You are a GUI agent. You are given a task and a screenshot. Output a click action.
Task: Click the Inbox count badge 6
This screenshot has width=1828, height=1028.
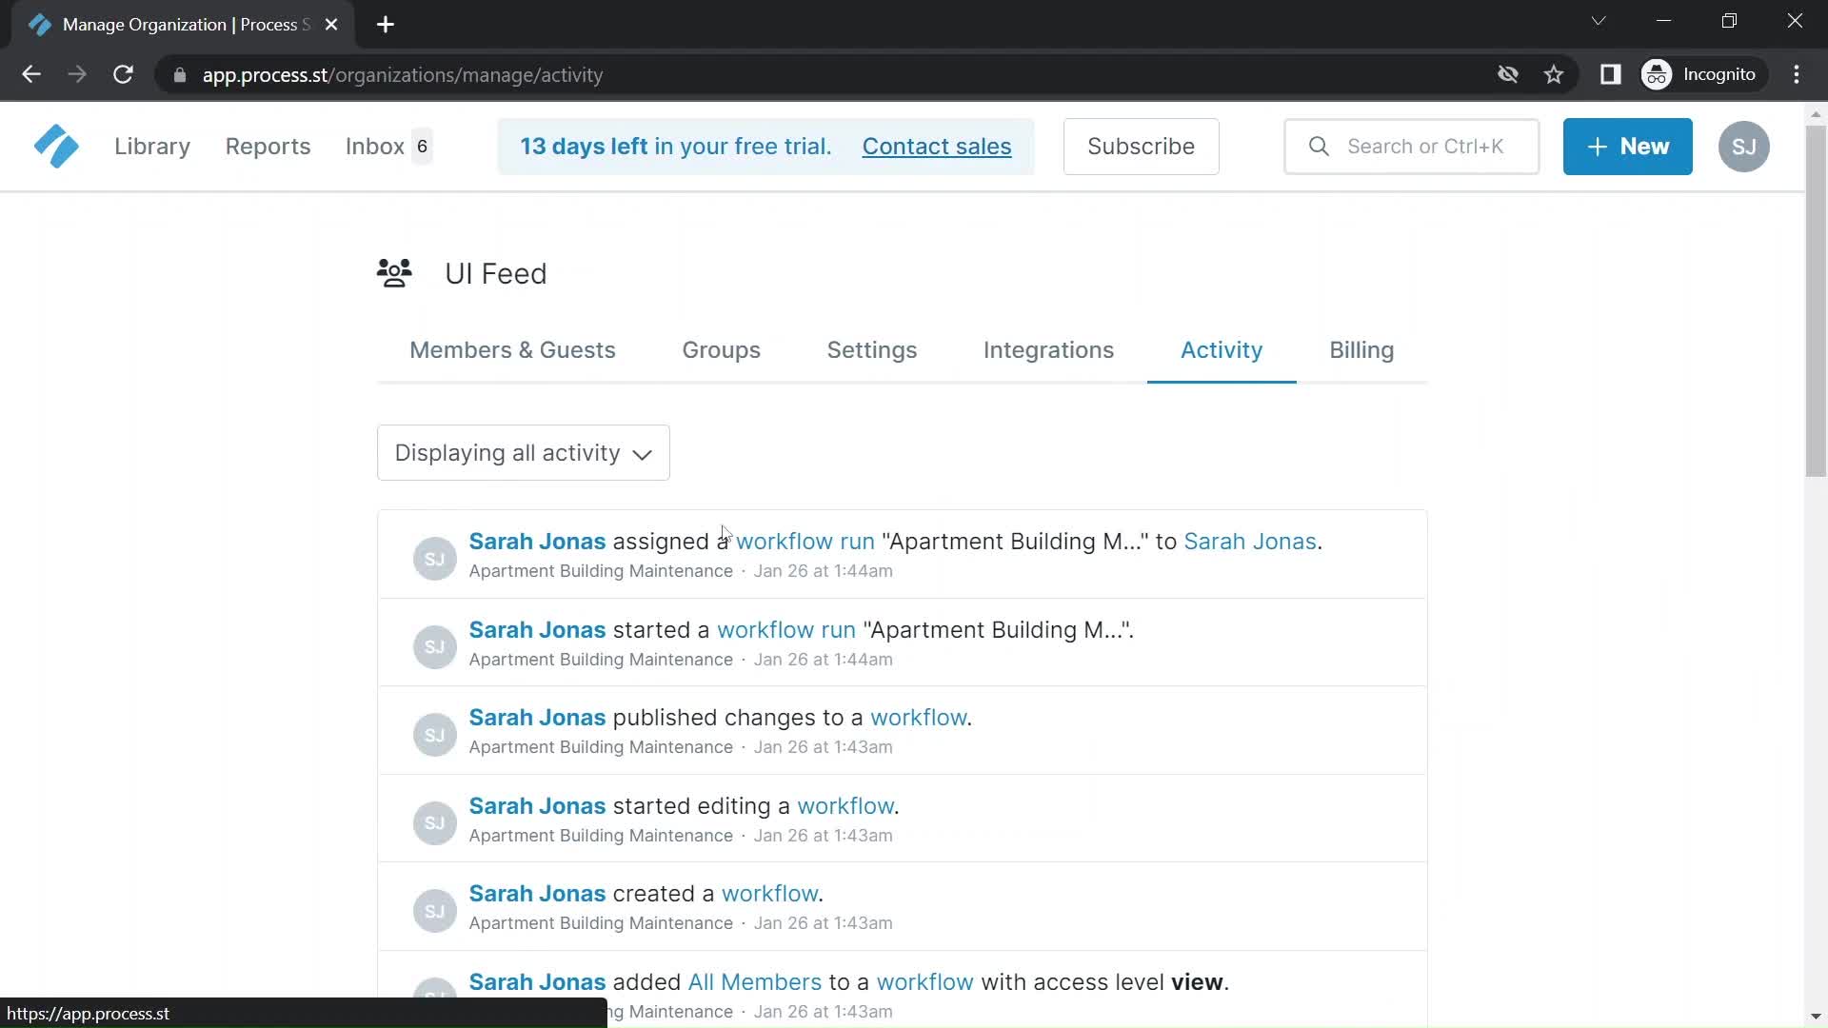(x=422, y=147)
